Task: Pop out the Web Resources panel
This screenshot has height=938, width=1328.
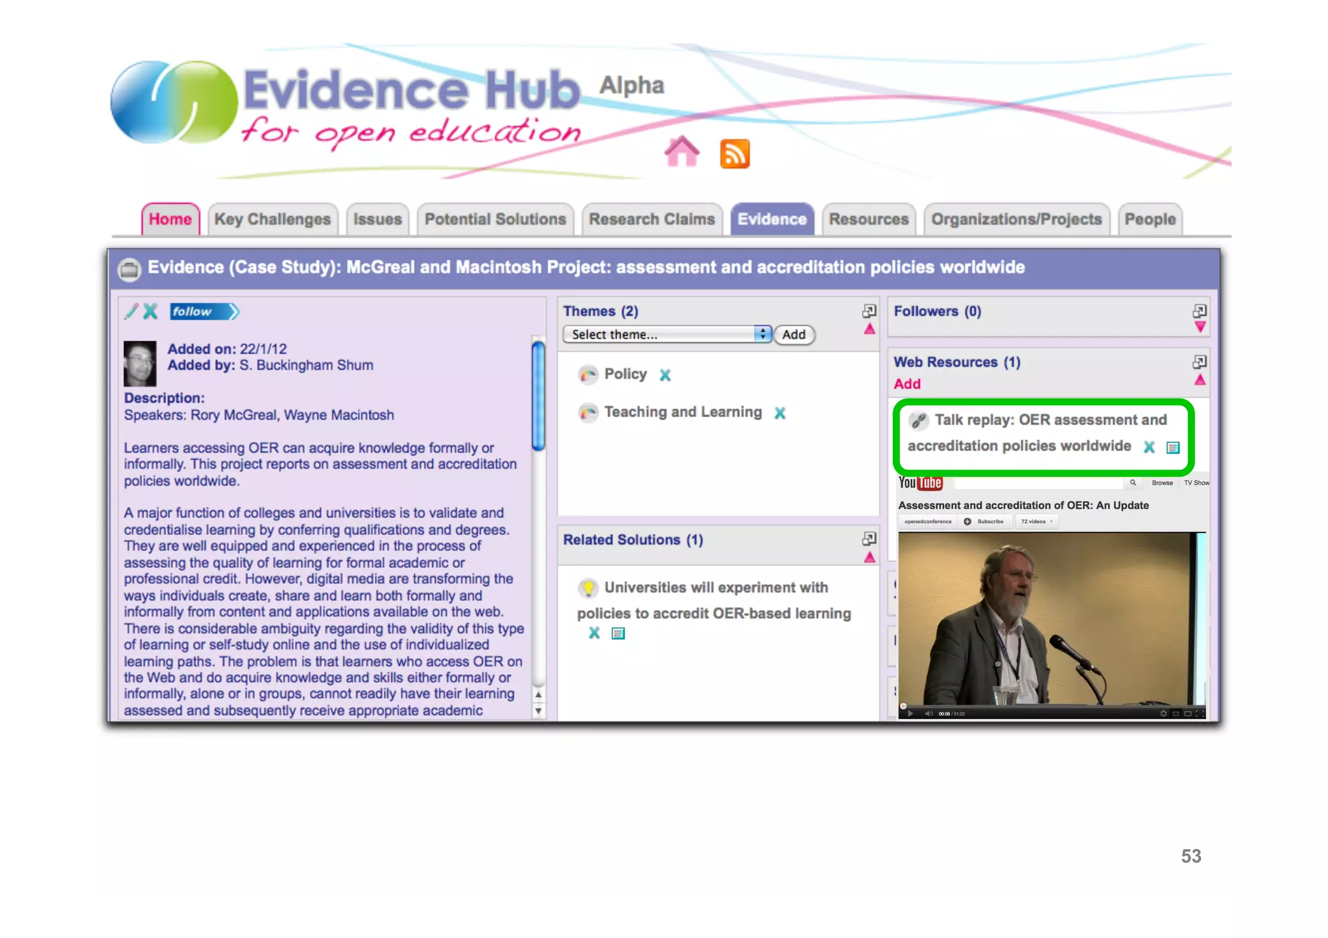Action: click(1199, 362)
